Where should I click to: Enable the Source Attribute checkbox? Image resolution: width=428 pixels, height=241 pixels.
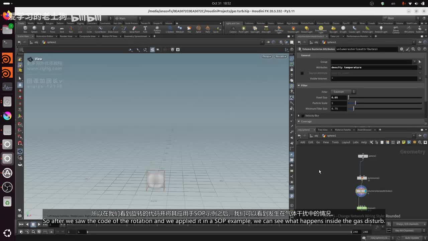pyautogui.click(x=302, y=73)
